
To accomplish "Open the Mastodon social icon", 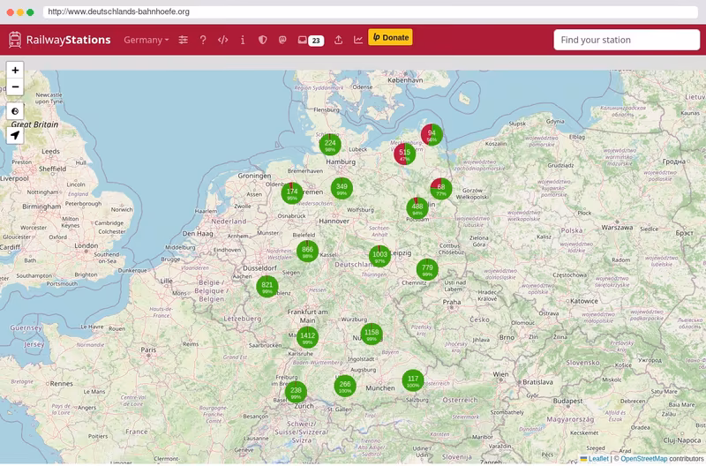I will pyautogui.click(x=282, y=40).
